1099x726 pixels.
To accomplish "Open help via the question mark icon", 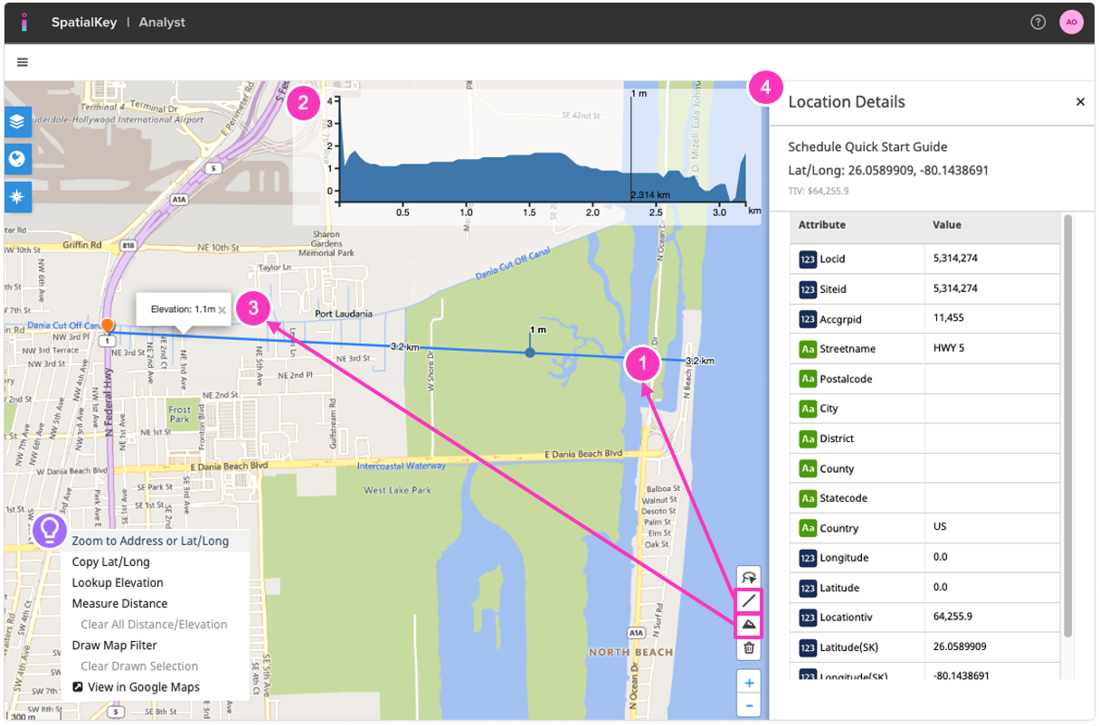I will point(1037,22).
